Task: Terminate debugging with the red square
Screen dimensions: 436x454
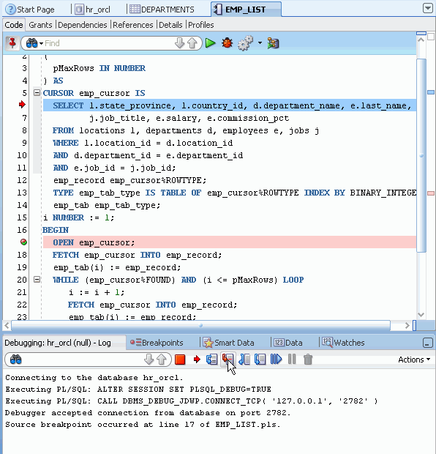Action: (180, 360)
